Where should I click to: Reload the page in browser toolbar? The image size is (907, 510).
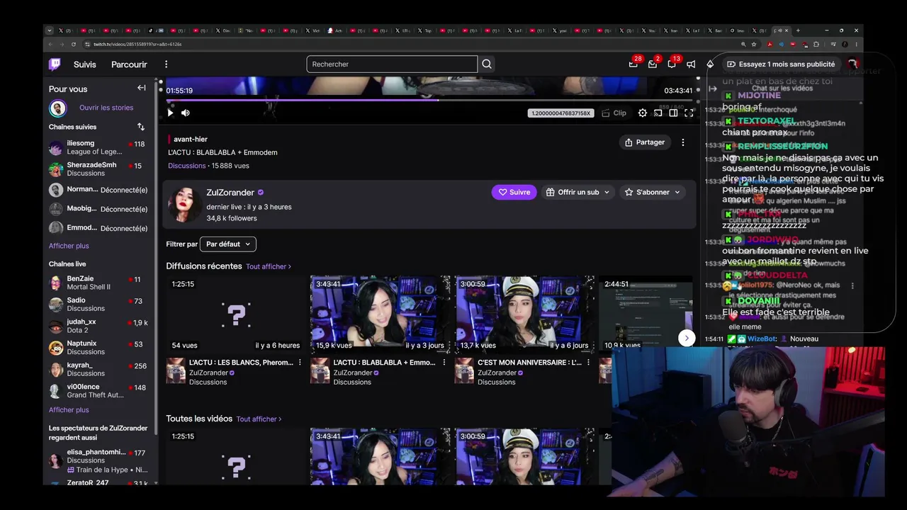pyautogui.click(x=73, y=44)
